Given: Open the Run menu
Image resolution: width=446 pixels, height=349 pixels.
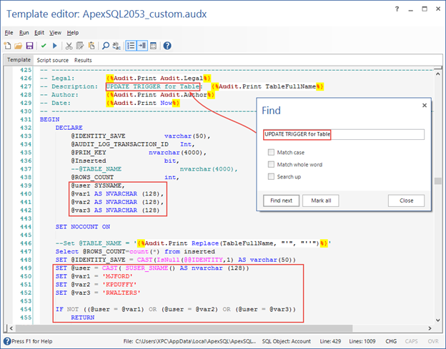Looking at the screenshot, I should pos(24,33).
